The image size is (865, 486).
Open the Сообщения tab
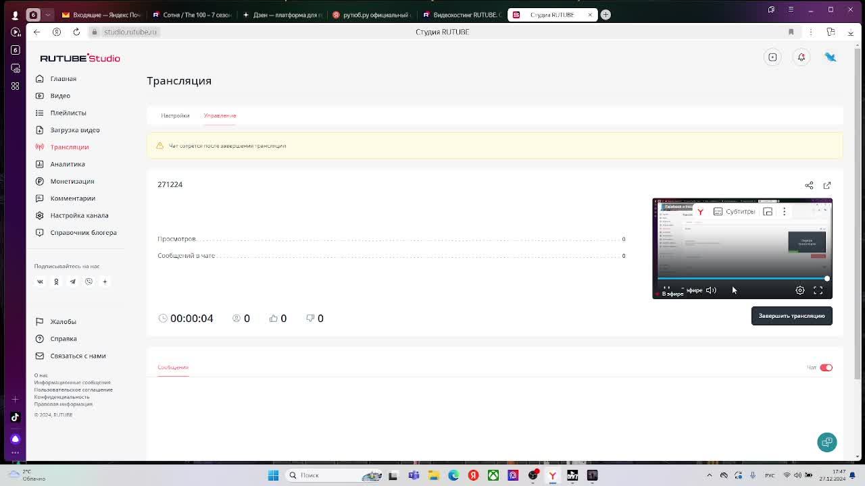tap(173, 367)
